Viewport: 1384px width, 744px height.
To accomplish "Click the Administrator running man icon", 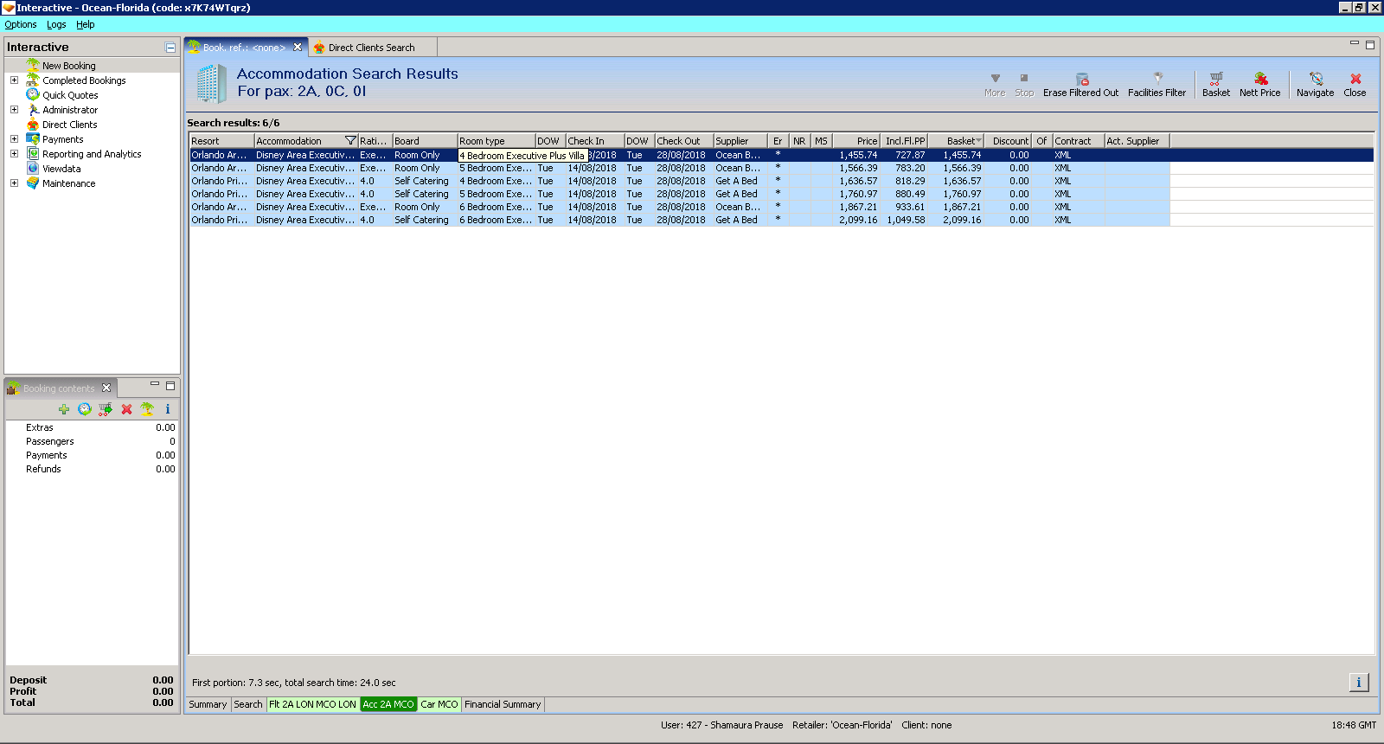I will pos(33,109).
